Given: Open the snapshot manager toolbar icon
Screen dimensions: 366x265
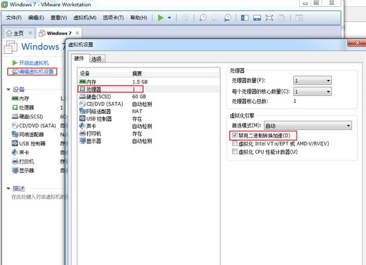Looking at the screenshot, I should click(227, 18).
